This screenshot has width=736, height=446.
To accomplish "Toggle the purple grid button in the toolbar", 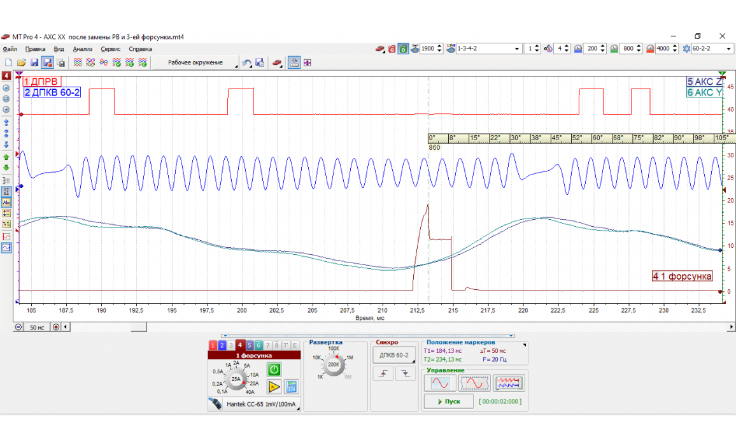I will tap(308, 62).
